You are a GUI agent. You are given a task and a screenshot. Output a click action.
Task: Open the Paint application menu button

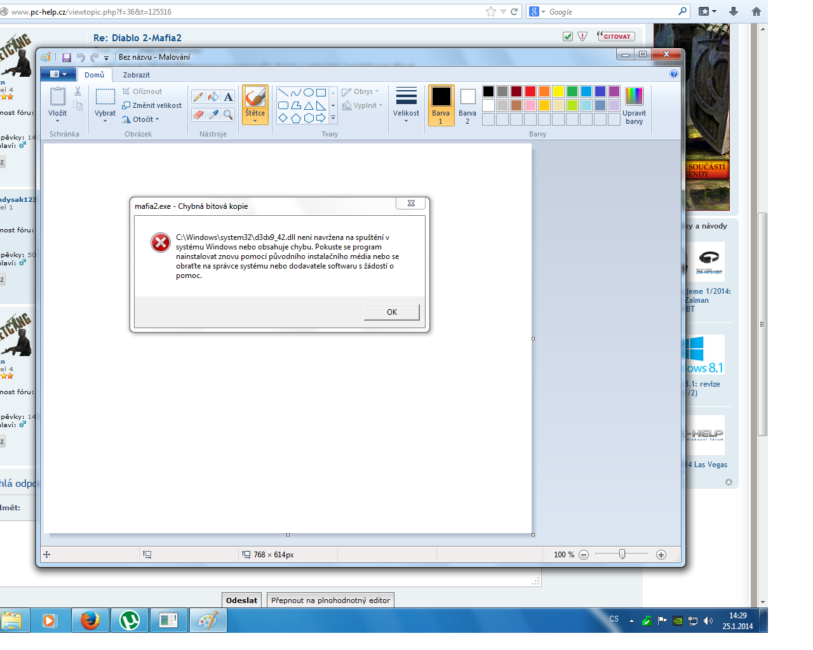click(58, 74)
